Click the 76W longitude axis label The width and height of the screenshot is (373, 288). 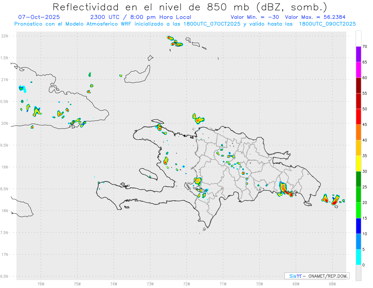click(41, 283)
